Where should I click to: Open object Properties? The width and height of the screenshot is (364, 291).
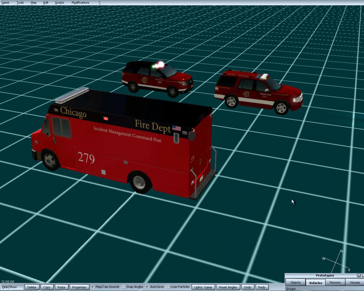coord(79,287)
